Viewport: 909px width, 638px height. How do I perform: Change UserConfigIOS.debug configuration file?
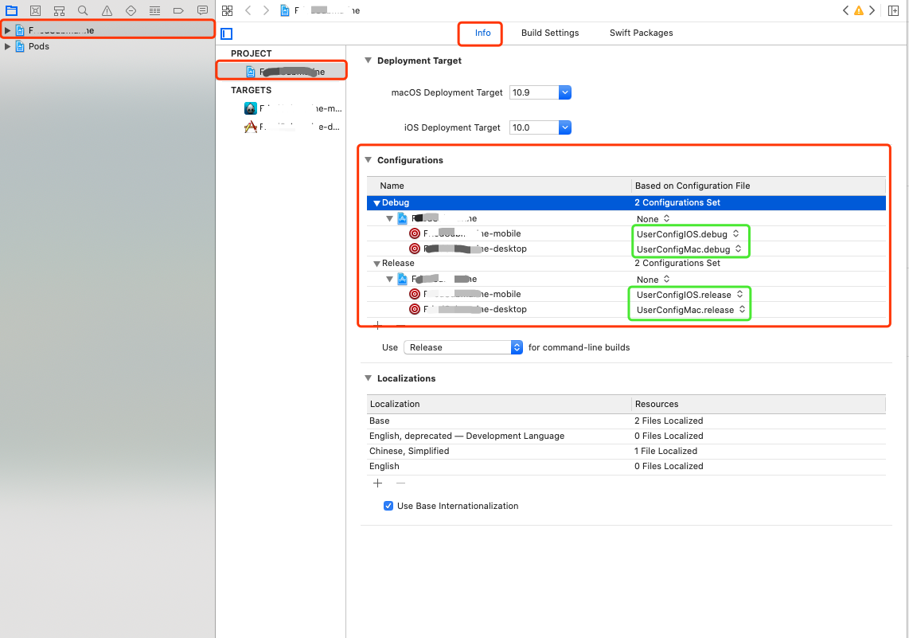point(688,233)
